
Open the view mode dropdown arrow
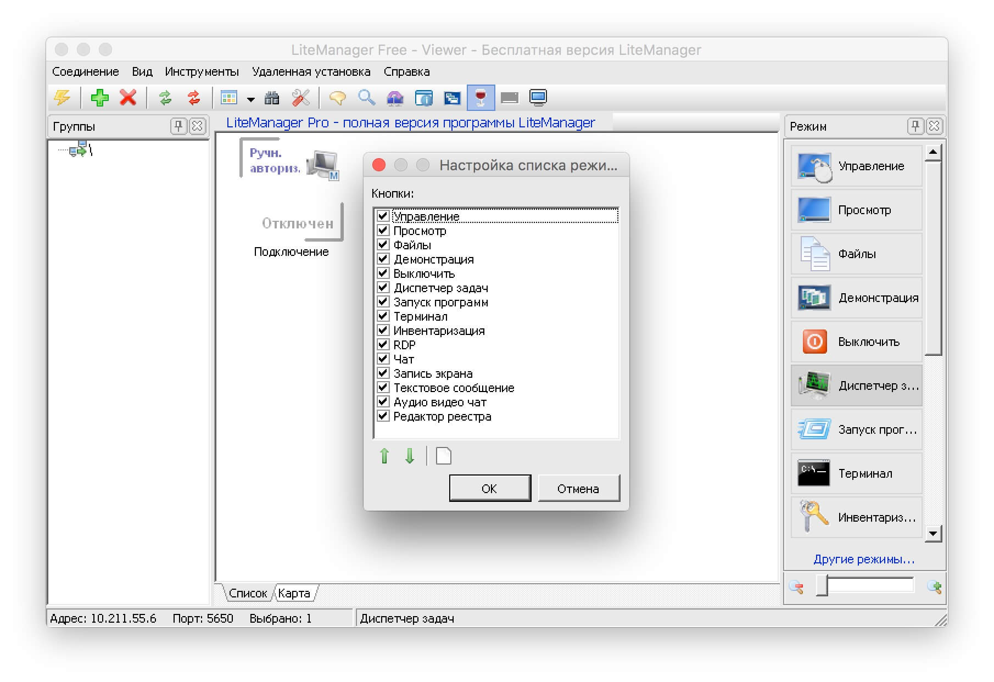pos(250,99)
